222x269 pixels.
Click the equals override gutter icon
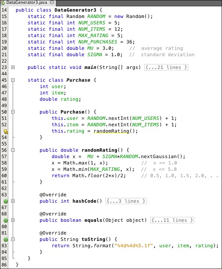pos(6,220)
